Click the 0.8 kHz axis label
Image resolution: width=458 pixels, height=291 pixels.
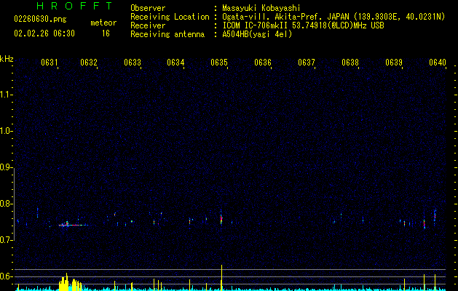point(7,204)
